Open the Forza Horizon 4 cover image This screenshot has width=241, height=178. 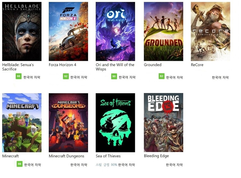click(68, 31)
